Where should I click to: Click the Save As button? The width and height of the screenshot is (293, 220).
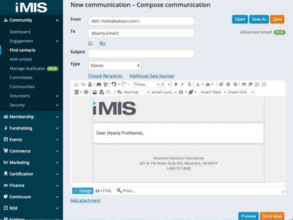259,19
